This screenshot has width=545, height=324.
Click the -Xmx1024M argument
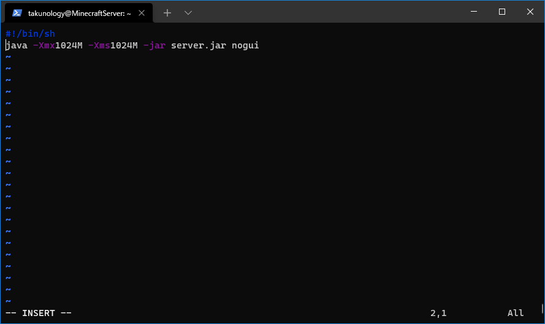tap(58, 45)
